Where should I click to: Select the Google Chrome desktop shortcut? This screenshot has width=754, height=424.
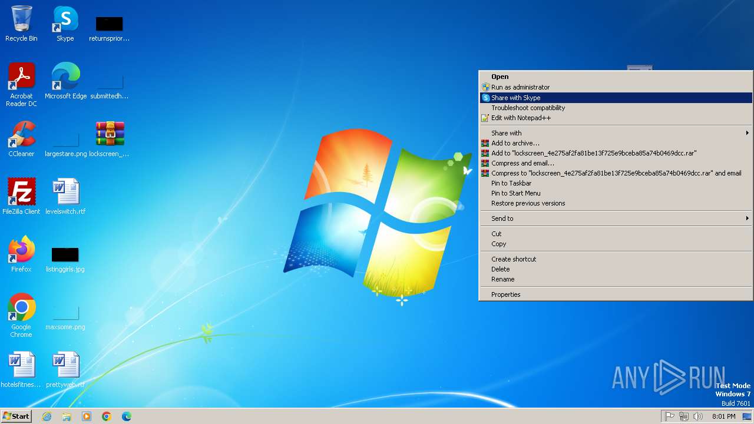(21, 316)
